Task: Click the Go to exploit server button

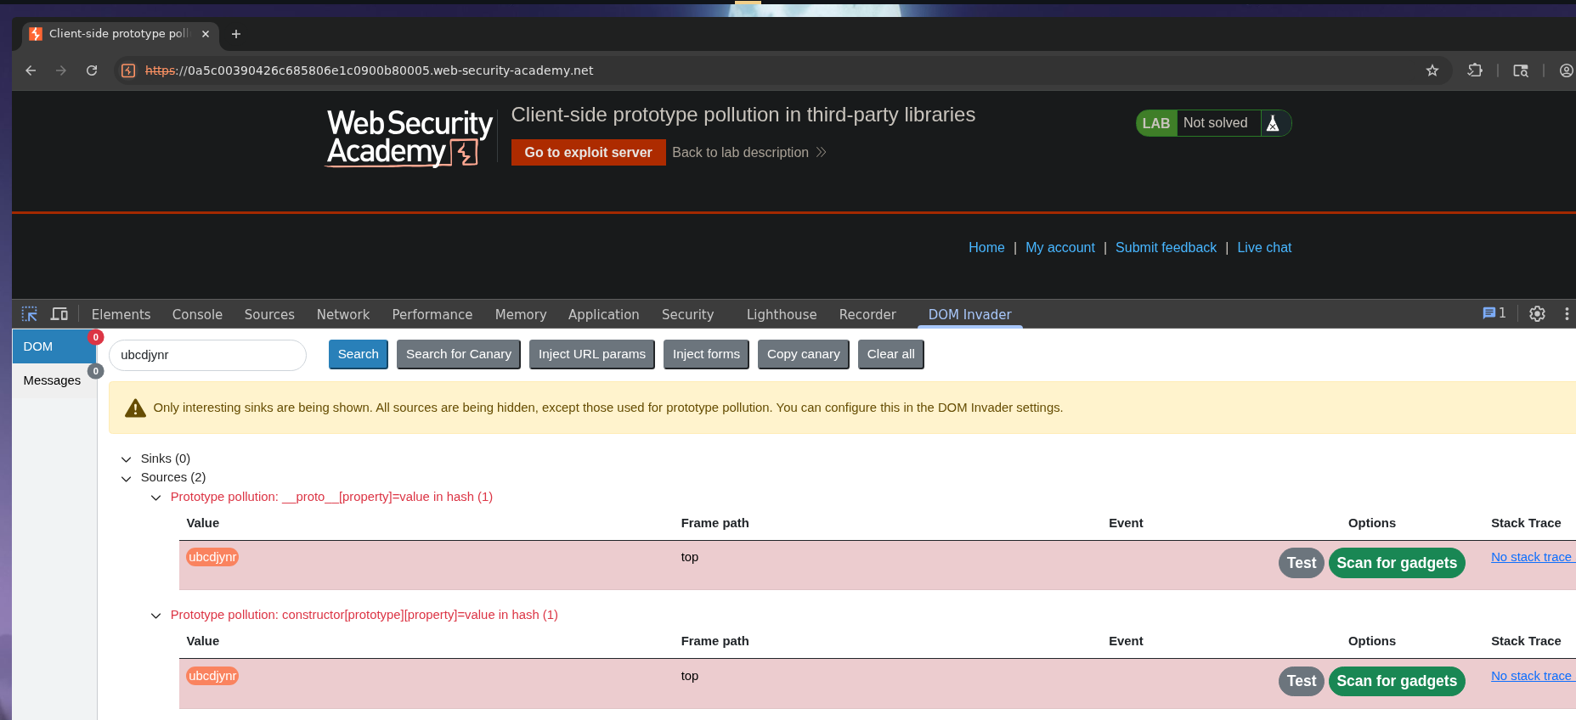Action: click(588, 153)
